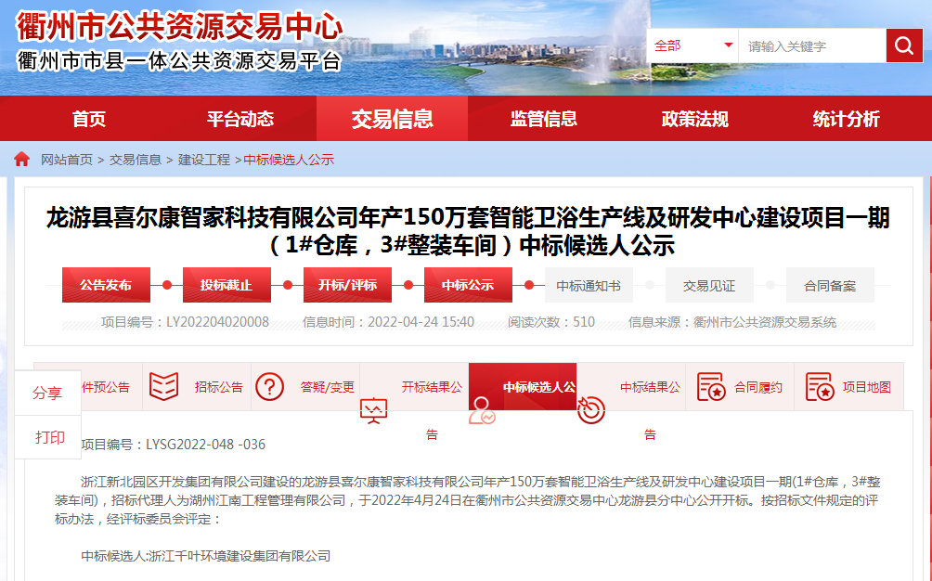Click 项目编号：LYSG2022-048 -036 line

tap(173, 445)
